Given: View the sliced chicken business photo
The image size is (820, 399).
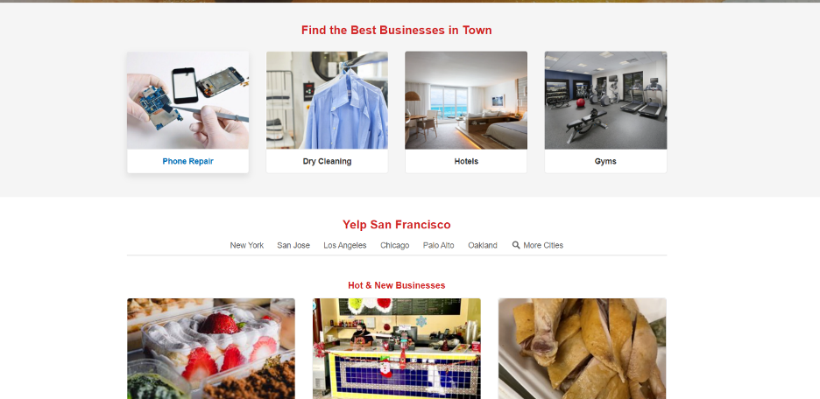Looking at the screenshot, I should pyautogui.click(x=582, y=348).
